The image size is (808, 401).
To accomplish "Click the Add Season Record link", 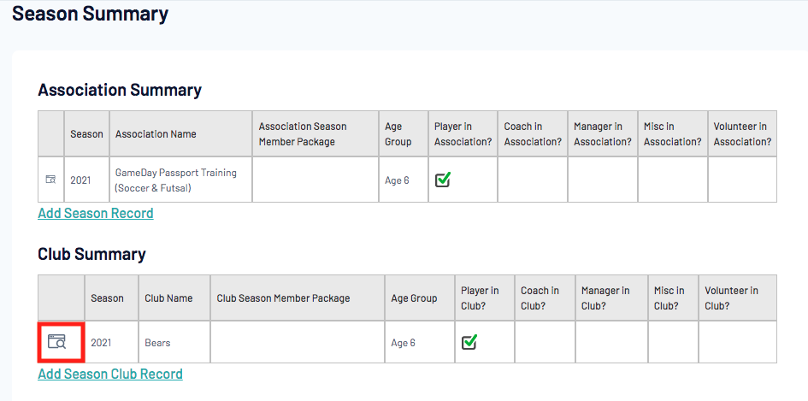I will pos(96,213).
